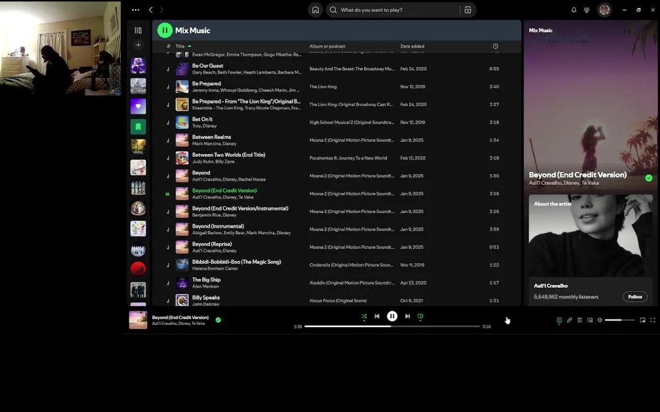This screenshot has height=412, width=660.
Task: Click green check beside Beyond in right panel
Action: (x=649, y=178)
